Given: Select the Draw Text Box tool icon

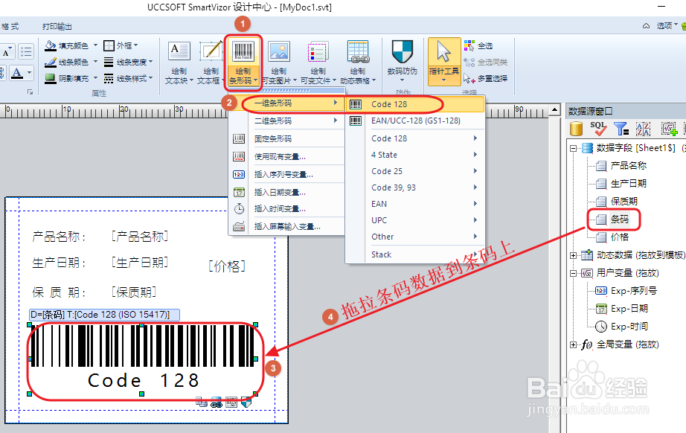Looking at the screenshot, I should 211,51.
